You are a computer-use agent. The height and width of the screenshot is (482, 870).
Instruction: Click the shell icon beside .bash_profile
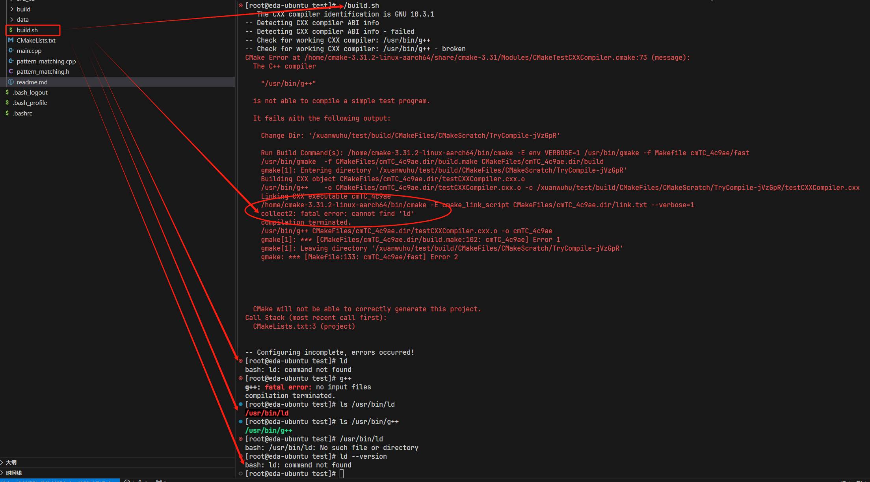tap(7, 102)
